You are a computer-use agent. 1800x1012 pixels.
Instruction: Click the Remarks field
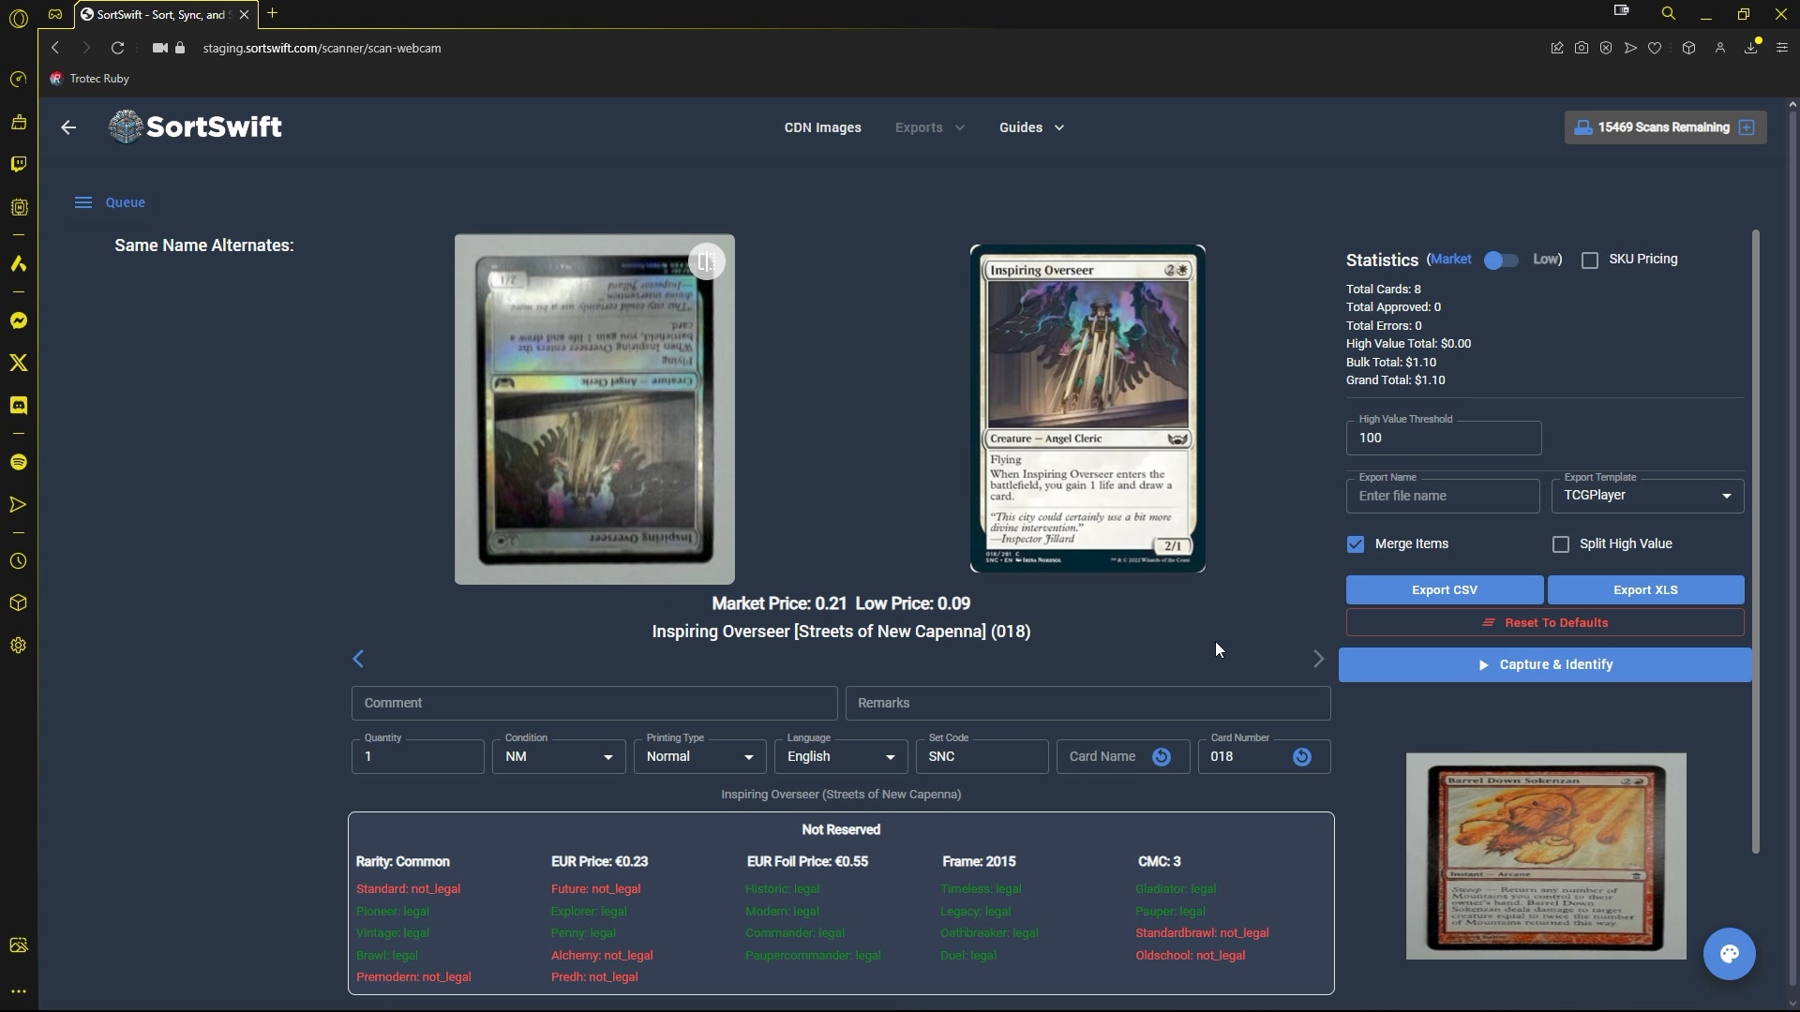point(1087,704)
